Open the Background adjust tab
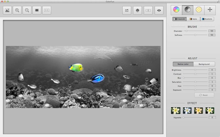The height and width of the screenshot is (137, 220). tap(204, 64)
